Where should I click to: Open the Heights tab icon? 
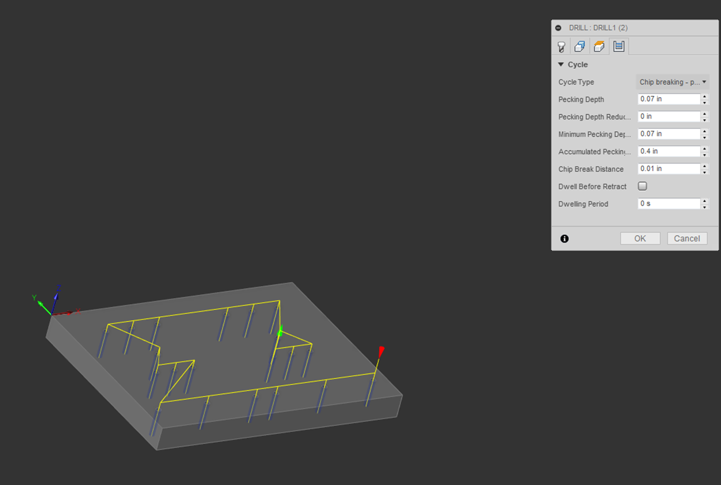pyautogui.click(x=600, y=46)
